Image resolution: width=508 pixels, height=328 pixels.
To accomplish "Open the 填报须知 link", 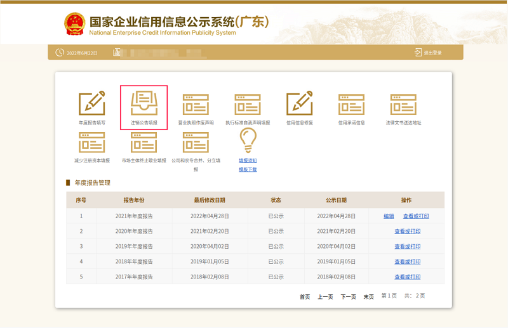I will [x=248, y=161].
